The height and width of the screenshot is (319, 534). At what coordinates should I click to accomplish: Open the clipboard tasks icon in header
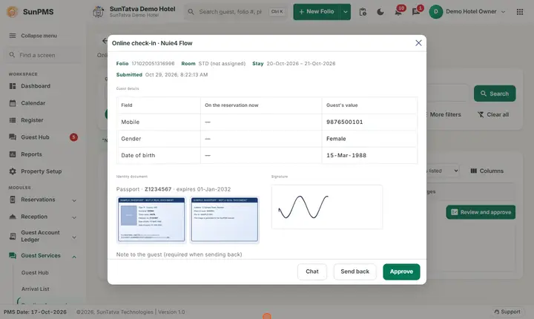pyautogui.click(x=363, y=12)
